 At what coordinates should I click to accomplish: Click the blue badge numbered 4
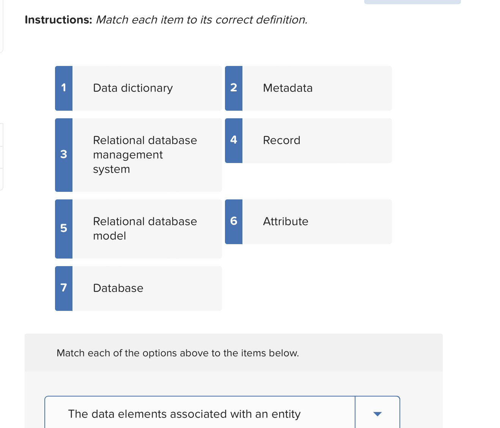[234, 140]
